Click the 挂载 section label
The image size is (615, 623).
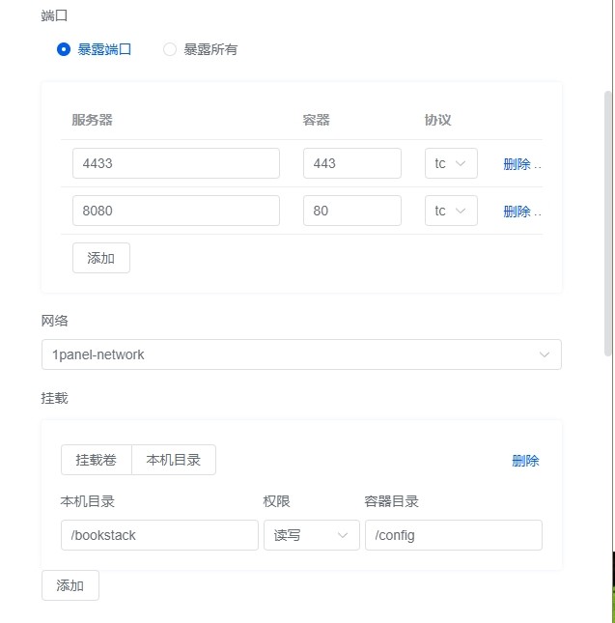[54, 398]
